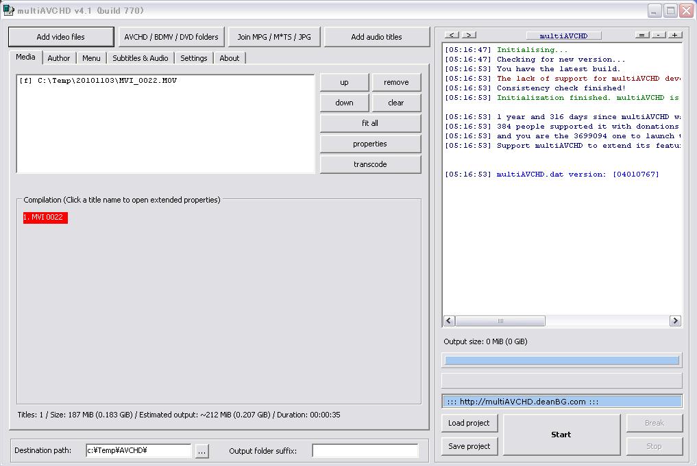697x466 pixels.
Task: Click the 'Consistency check finished!' log line
Action: point(535,88)
